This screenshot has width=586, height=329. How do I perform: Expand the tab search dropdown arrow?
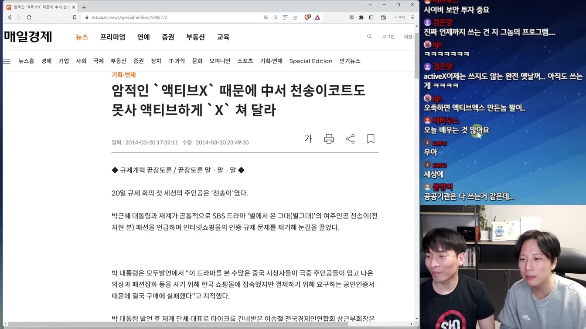point(370,5)
